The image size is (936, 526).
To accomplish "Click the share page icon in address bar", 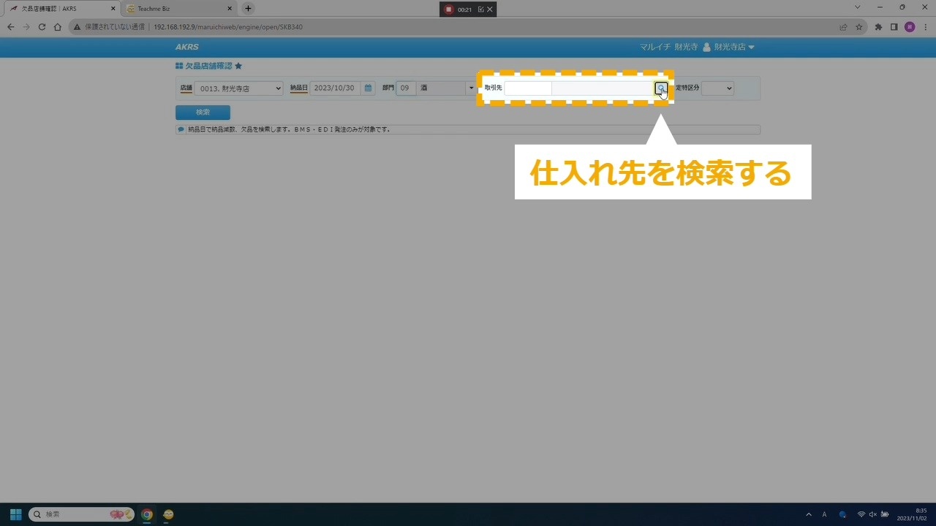I will 843,27.
